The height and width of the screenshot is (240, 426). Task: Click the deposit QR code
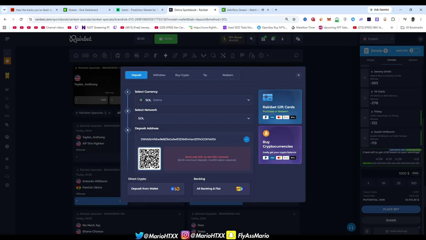149,159
